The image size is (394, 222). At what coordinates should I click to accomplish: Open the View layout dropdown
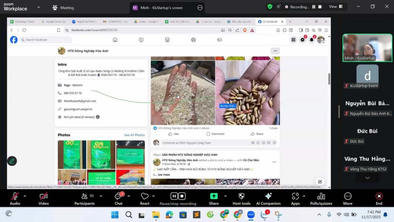[336, 7]
